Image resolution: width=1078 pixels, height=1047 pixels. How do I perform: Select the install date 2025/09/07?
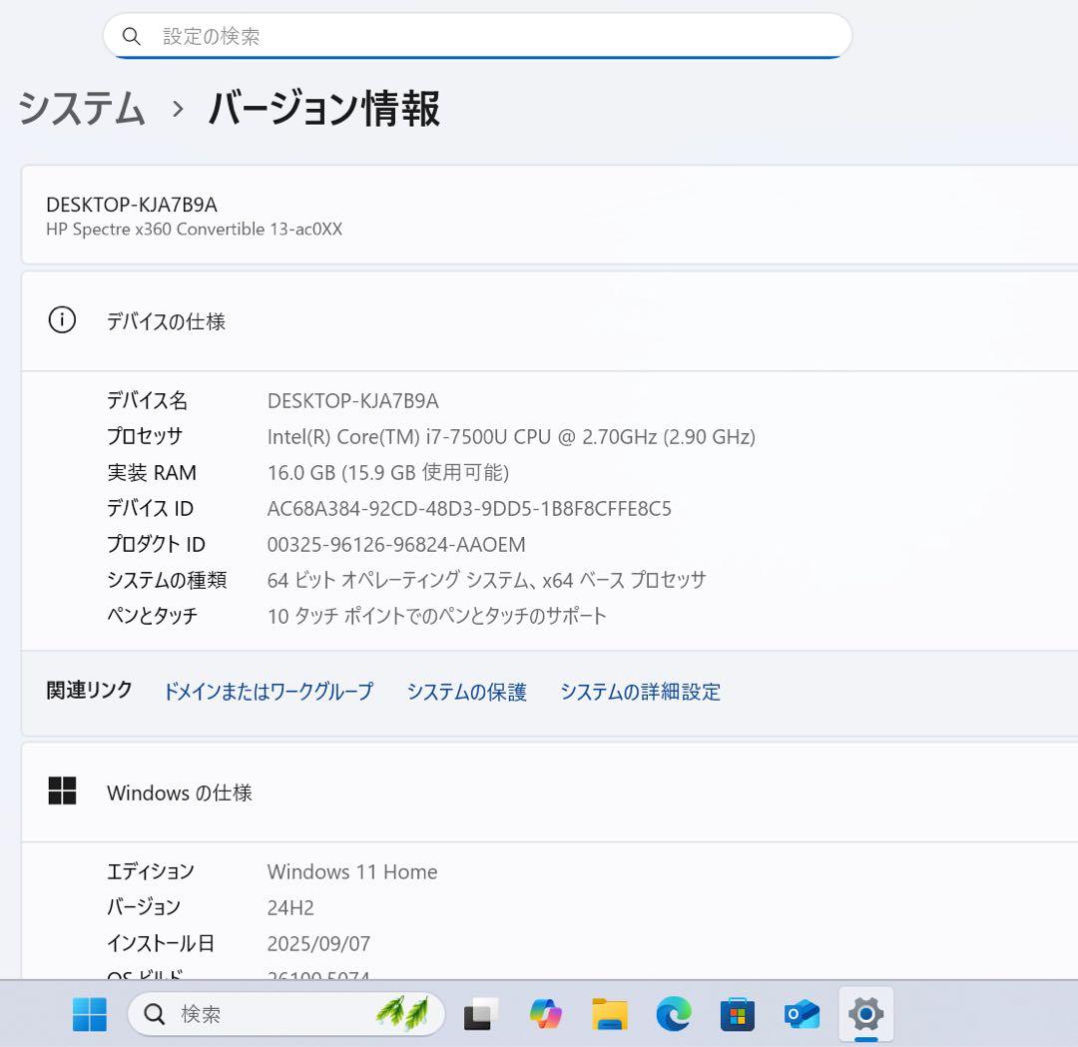tap(319, 943)
